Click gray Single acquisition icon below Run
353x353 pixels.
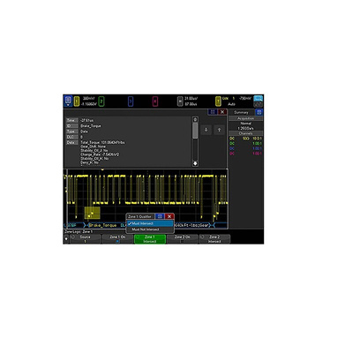[x=259, y=104]
